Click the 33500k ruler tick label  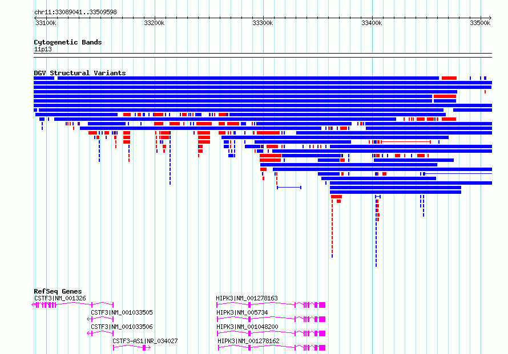pos(480,23)
